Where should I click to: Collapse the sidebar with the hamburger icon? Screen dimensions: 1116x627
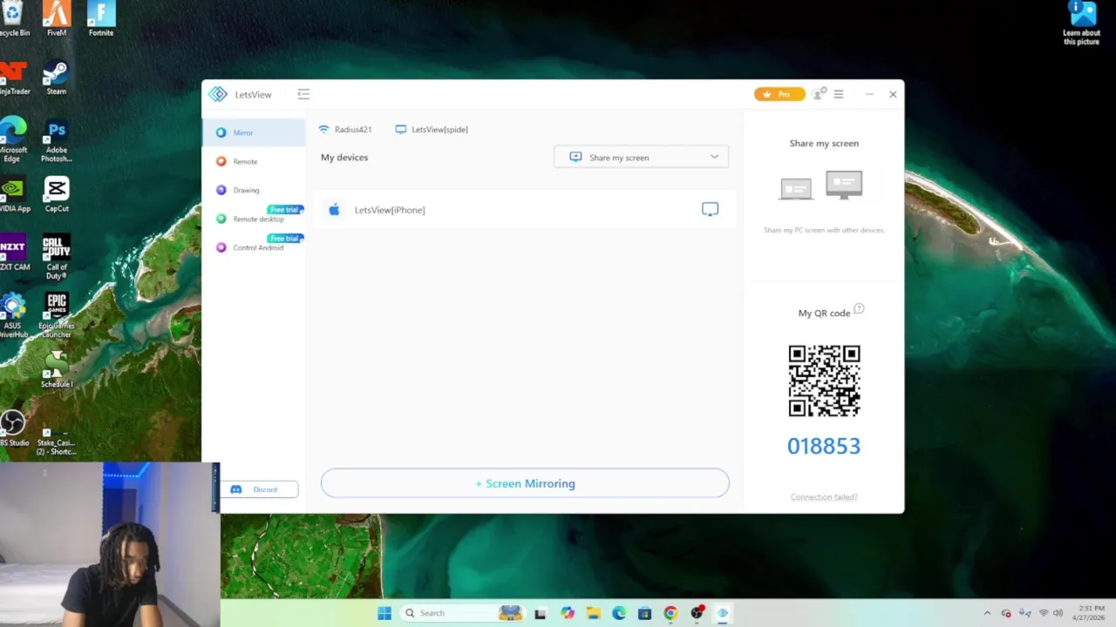coord(303,94)
